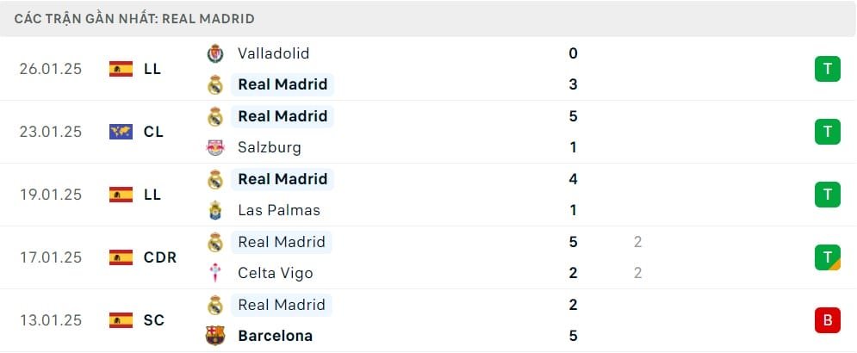Open the Barcelona team link
Image resolution: width=857 pixels, height=353 pixels.
(x=275, y=336)
